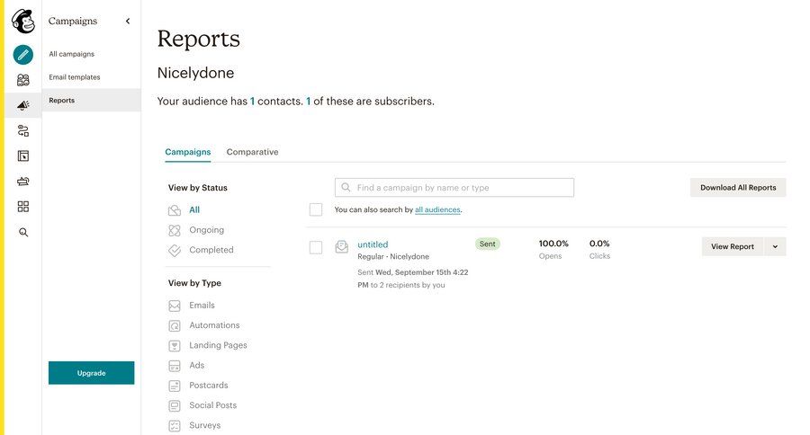Go to All campaigns

point(72,54)
